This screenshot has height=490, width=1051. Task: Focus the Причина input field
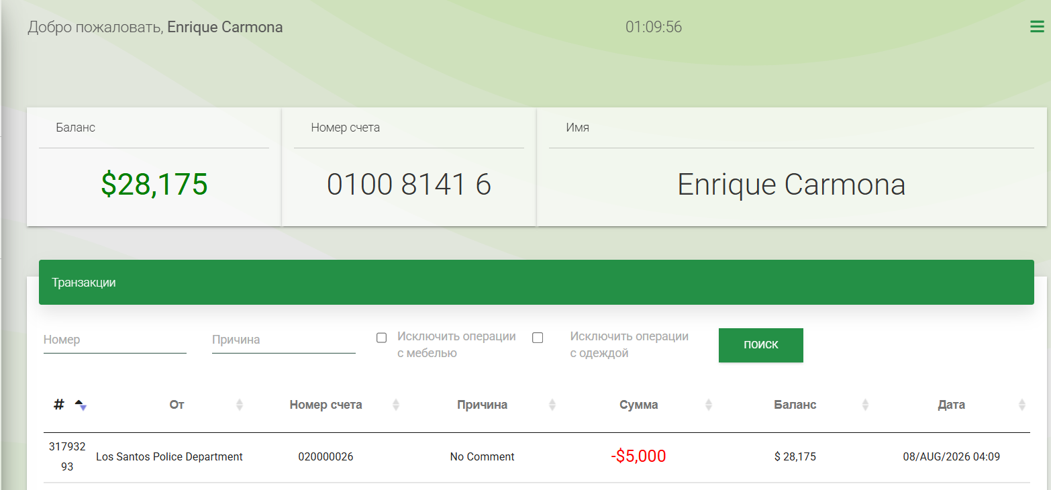(x=283, y=340)
